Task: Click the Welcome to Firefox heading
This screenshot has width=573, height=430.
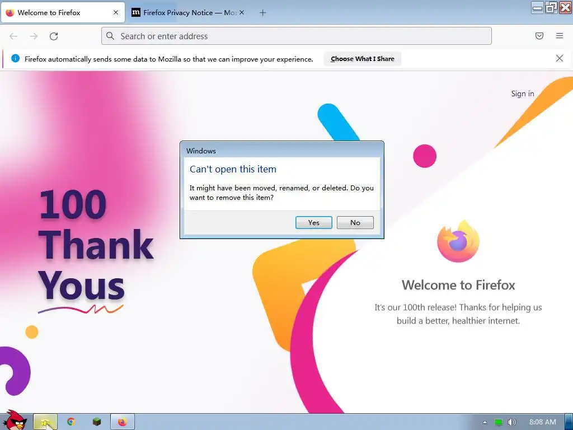Action: point(458,285)
